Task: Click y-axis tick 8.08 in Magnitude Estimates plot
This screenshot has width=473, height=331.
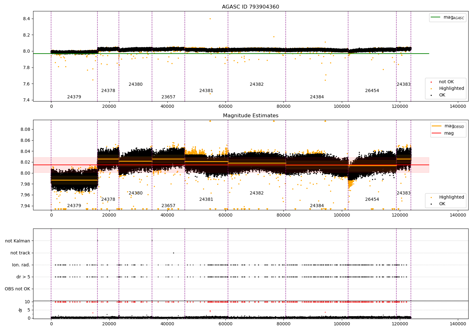Action: click(25, 129)
